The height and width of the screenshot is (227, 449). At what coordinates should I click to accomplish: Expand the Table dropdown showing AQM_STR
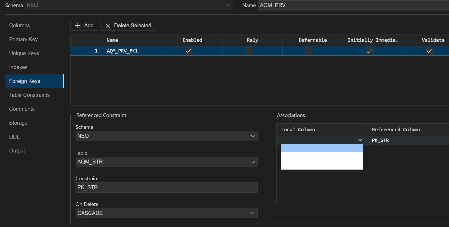(166, 162)
